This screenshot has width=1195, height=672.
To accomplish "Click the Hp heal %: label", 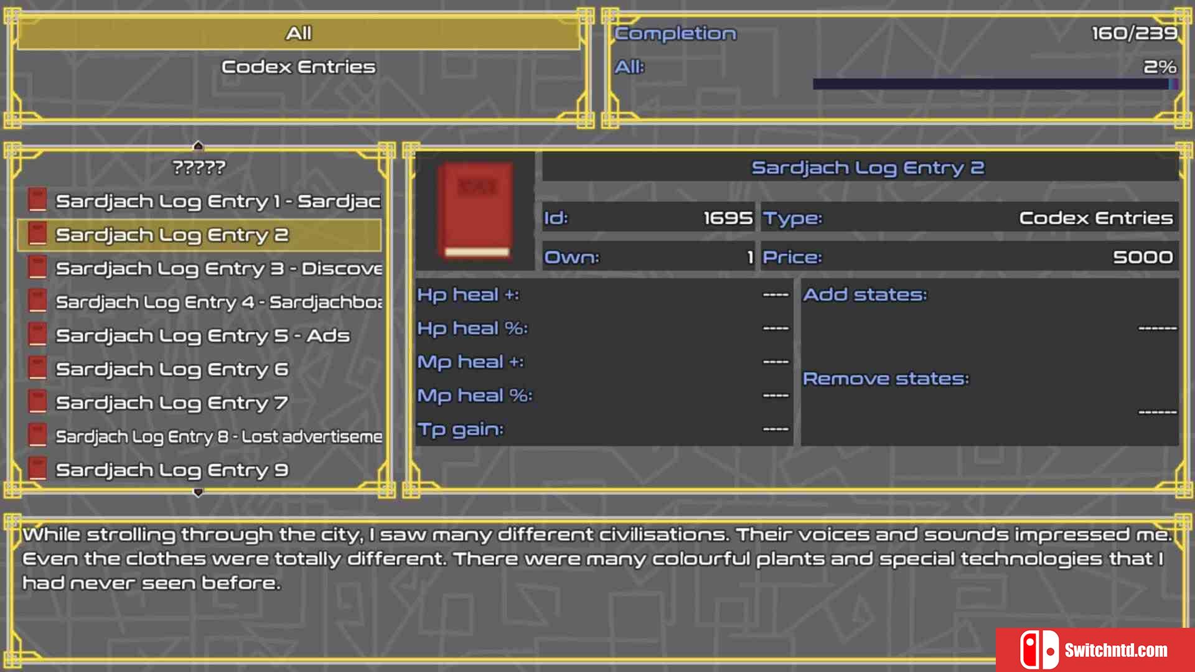I will coord(472,328).
